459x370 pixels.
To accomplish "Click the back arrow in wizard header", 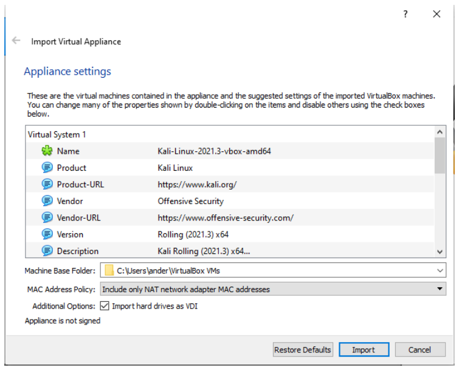I will [16, 40].
